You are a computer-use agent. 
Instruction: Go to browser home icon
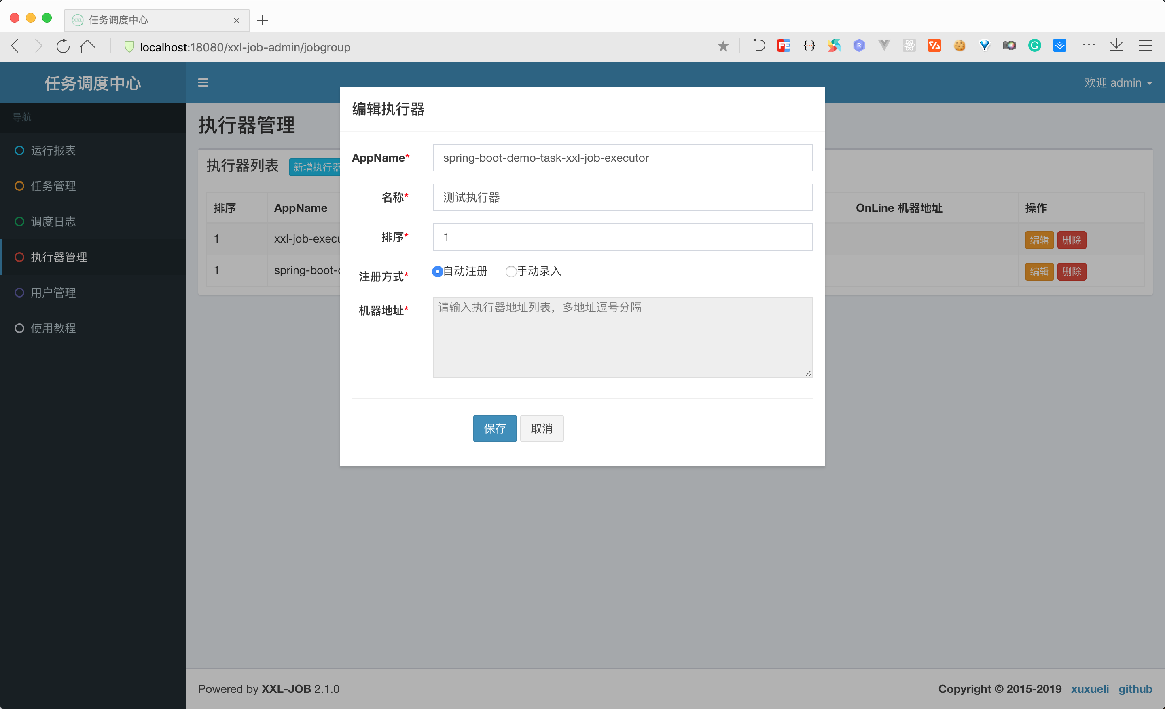87,46
